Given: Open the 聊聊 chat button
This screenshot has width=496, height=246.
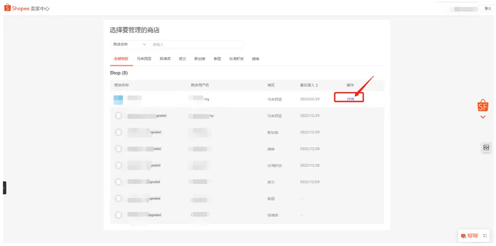Looking at the screenshot, I should [x=470, y=235].
